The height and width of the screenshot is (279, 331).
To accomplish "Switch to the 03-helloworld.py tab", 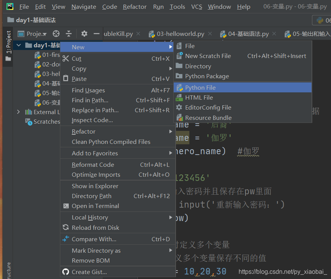I will (181, 34).
